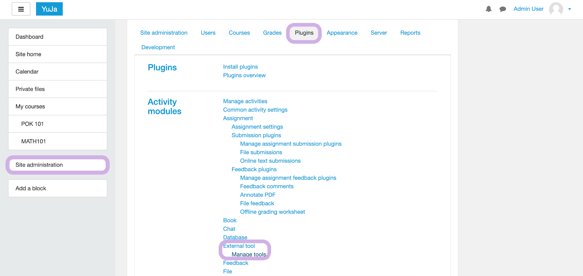Image resolution: width=583 pixels, height=276 pixels.
Task: Open the Appearance tab
Action: pyautogui.click(x=342, y=33)
